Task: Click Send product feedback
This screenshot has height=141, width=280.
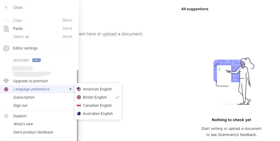Action: point(33,132)
